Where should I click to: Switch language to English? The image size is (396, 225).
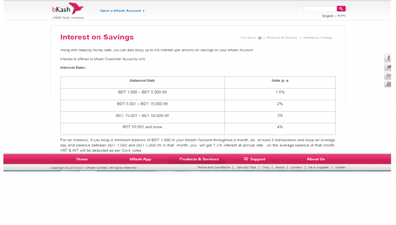click(x=328, y=16)
